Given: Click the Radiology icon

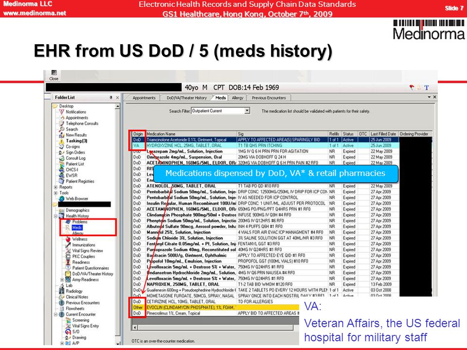Looking at the screenshot, I should pyautogui.click(x=62, y=291).
